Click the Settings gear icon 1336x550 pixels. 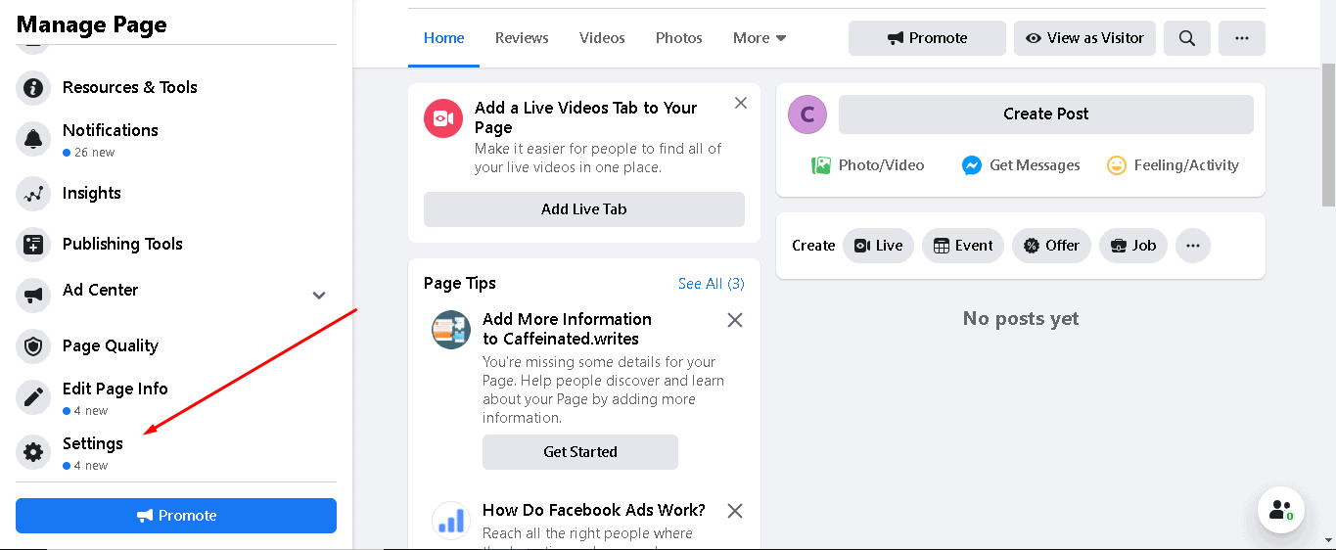pos(33,452)
